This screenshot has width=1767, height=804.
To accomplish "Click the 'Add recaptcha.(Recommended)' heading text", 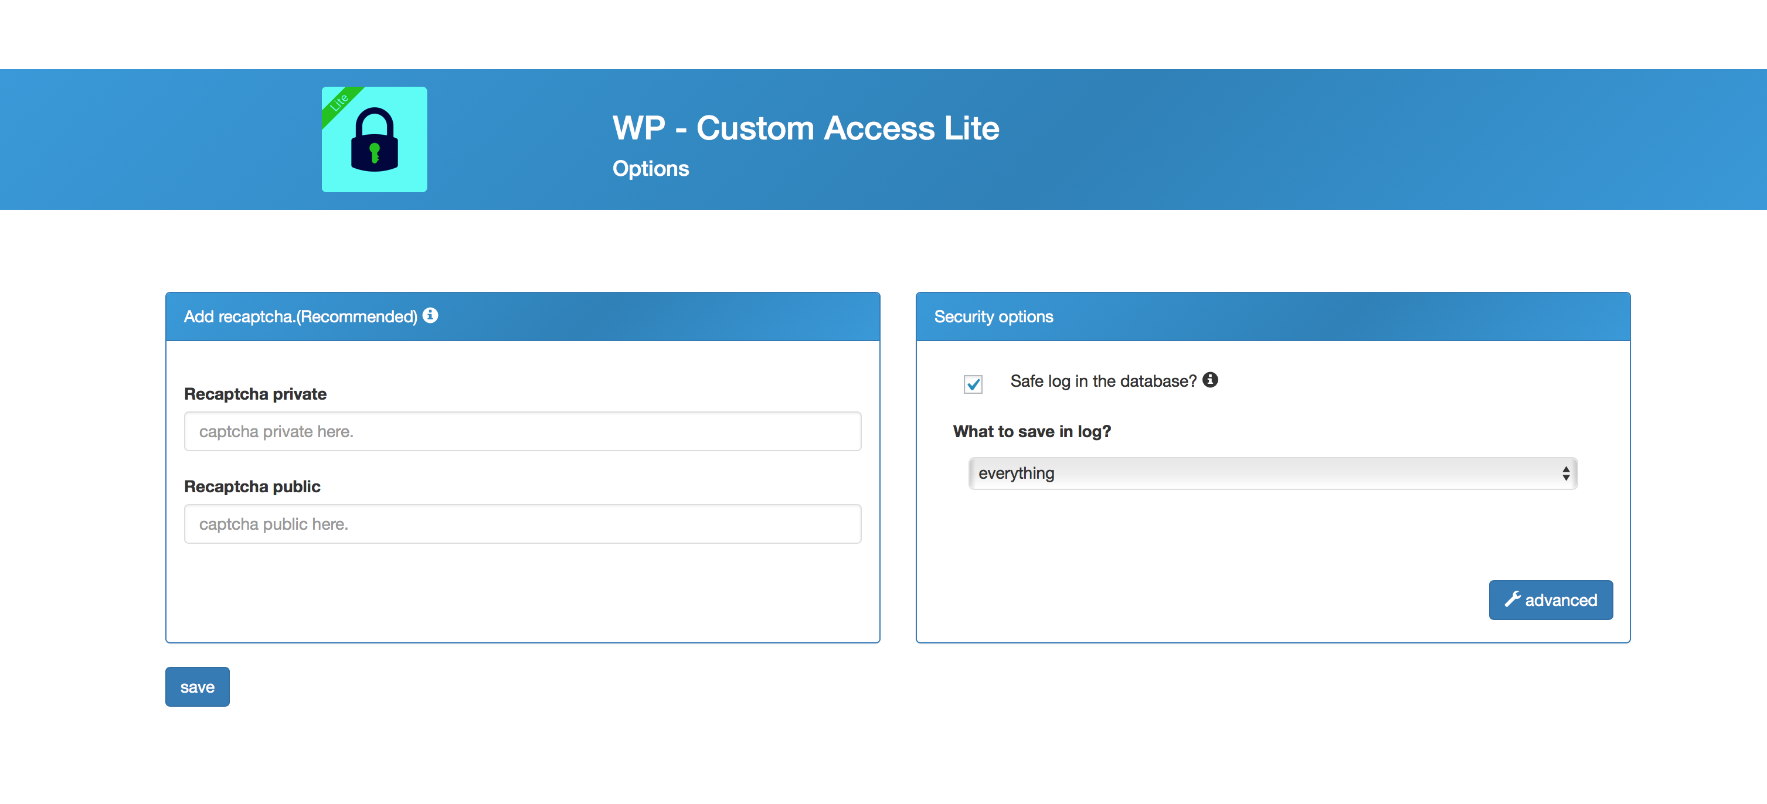I will [300, 316].
